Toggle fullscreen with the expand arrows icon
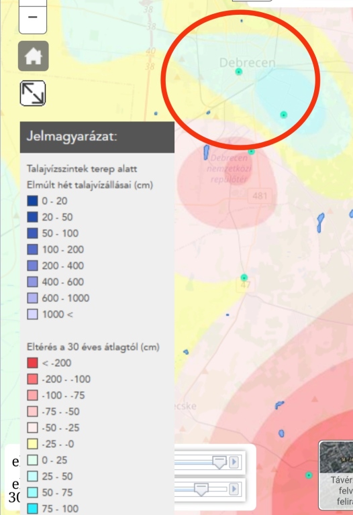This screenshot has width=353, height=515. [33, 93]
